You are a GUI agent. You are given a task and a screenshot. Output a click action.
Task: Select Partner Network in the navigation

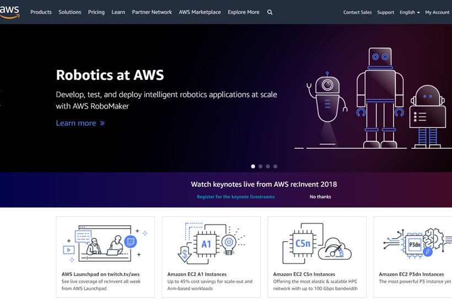(x=152, y=12)
